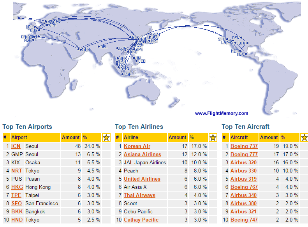Click the Cebu Pacific airline name

[138, 211]
